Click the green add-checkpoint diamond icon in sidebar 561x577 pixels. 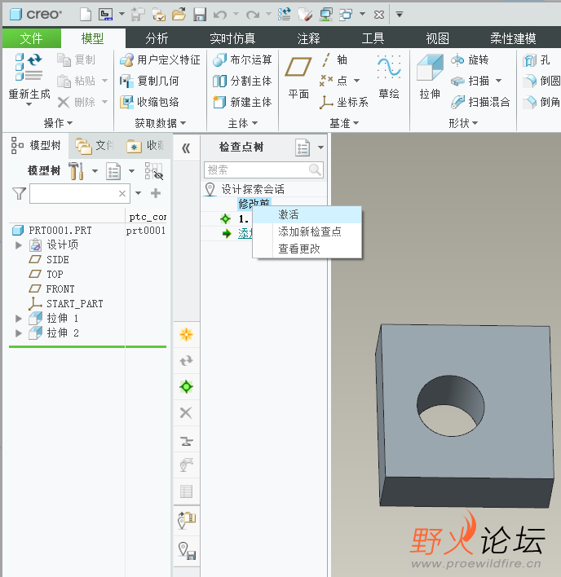pyautogui.click(x=186, y=387)
